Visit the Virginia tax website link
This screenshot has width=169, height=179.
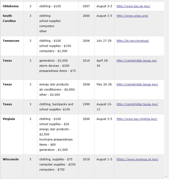137,119
